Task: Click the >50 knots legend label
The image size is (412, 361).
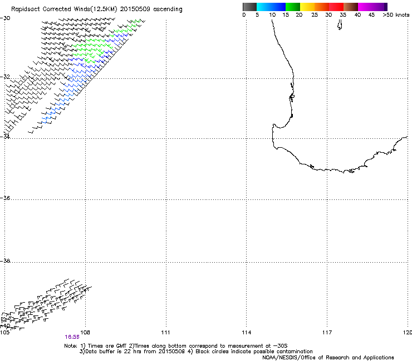Action: coord(396,15)
